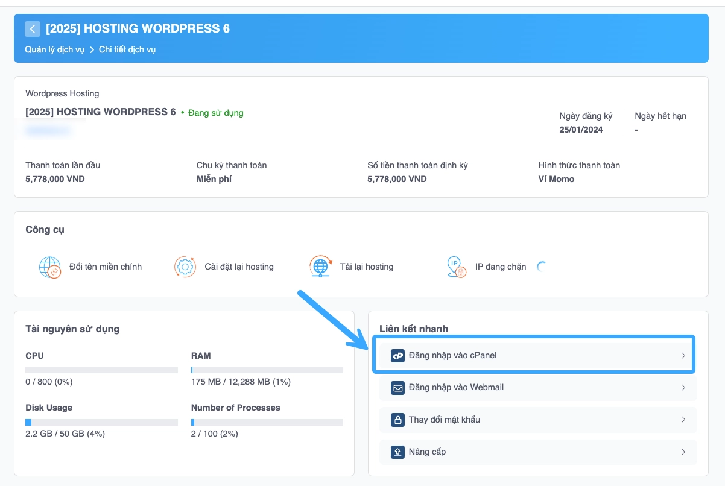
Task: Expand the chevron on Nâng cấp row
Action: pos(683,452)
